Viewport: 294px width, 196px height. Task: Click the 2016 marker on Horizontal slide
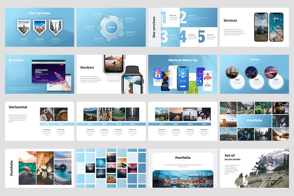[x=61, y=124]
